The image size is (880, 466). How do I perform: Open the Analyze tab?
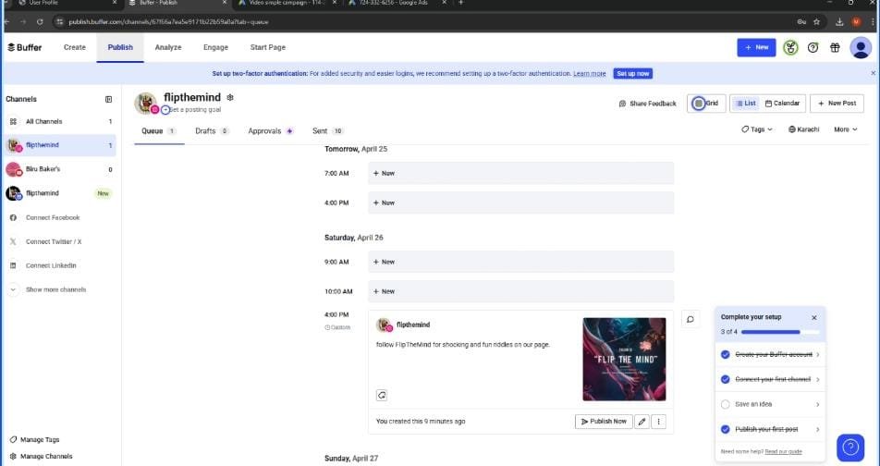168,47
